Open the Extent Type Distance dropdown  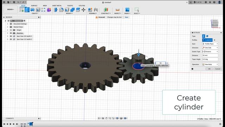(210, 52)
